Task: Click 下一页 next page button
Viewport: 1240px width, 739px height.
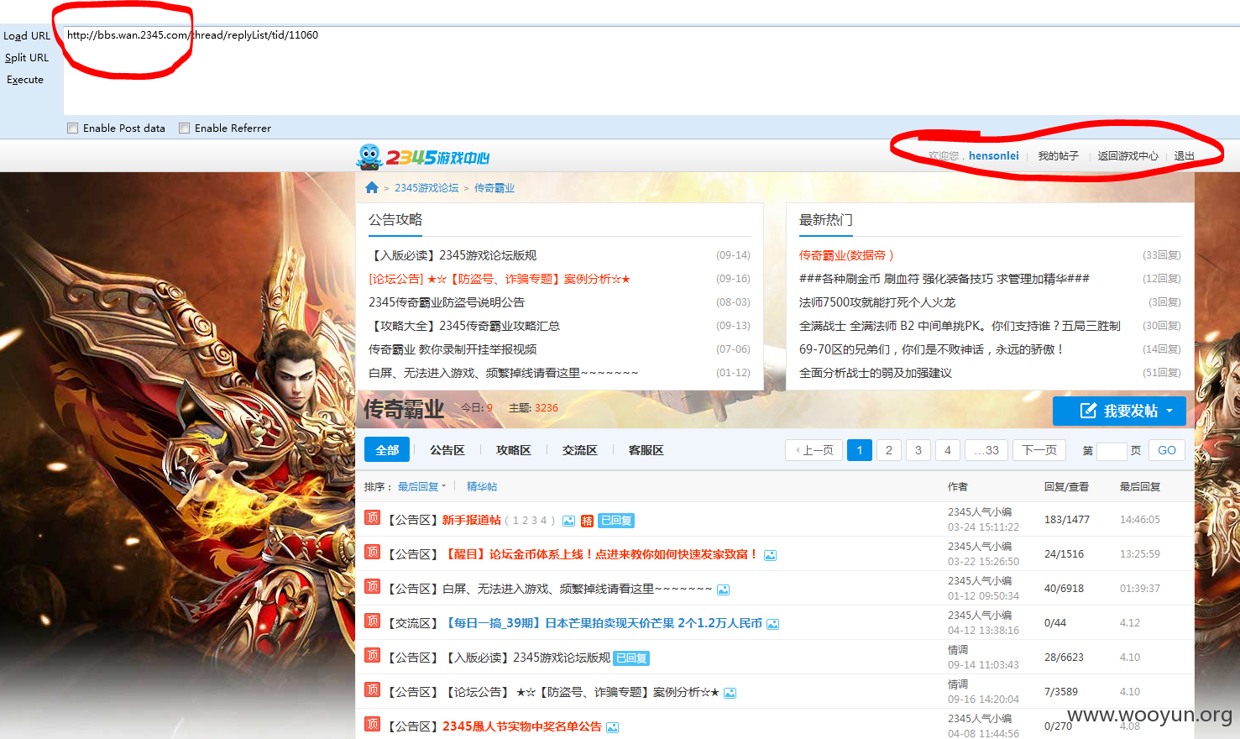Action: click(x=1039, y=450)
